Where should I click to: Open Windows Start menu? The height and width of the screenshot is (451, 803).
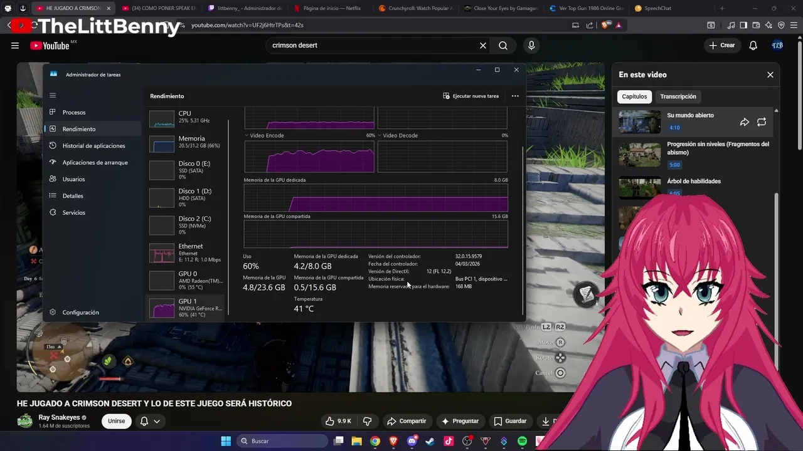pyautogui.click(x=226, y=441)
